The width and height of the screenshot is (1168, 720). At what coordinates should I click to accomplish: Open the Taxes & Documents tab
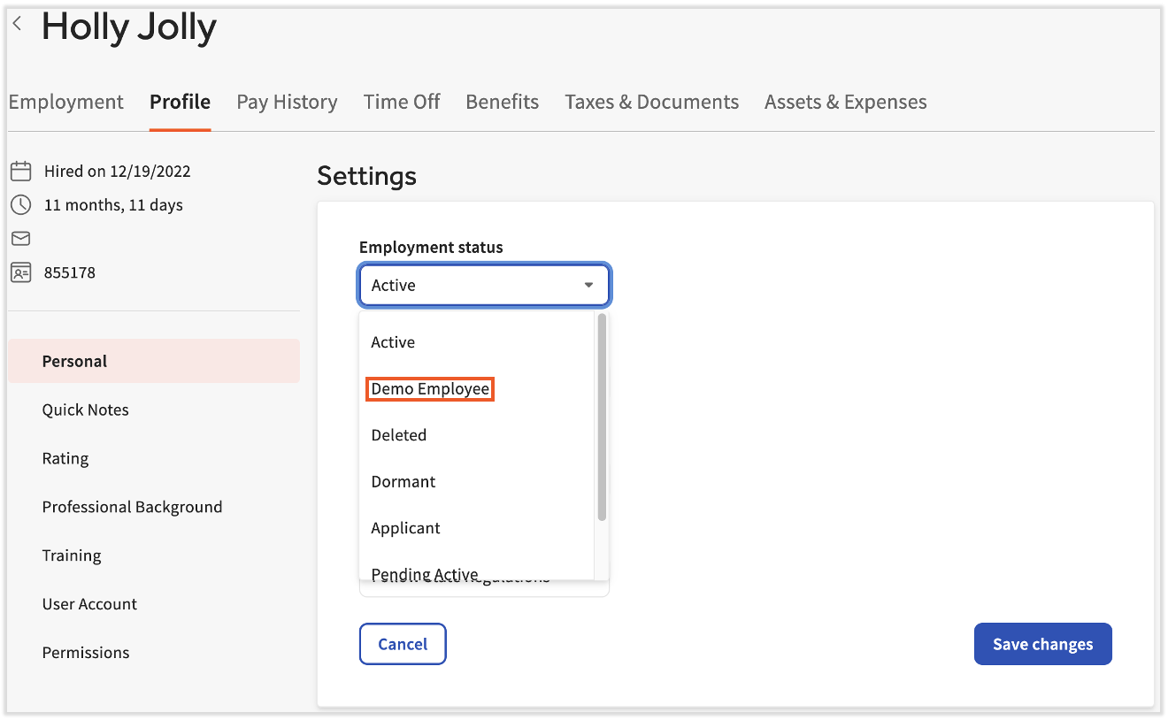651,102
